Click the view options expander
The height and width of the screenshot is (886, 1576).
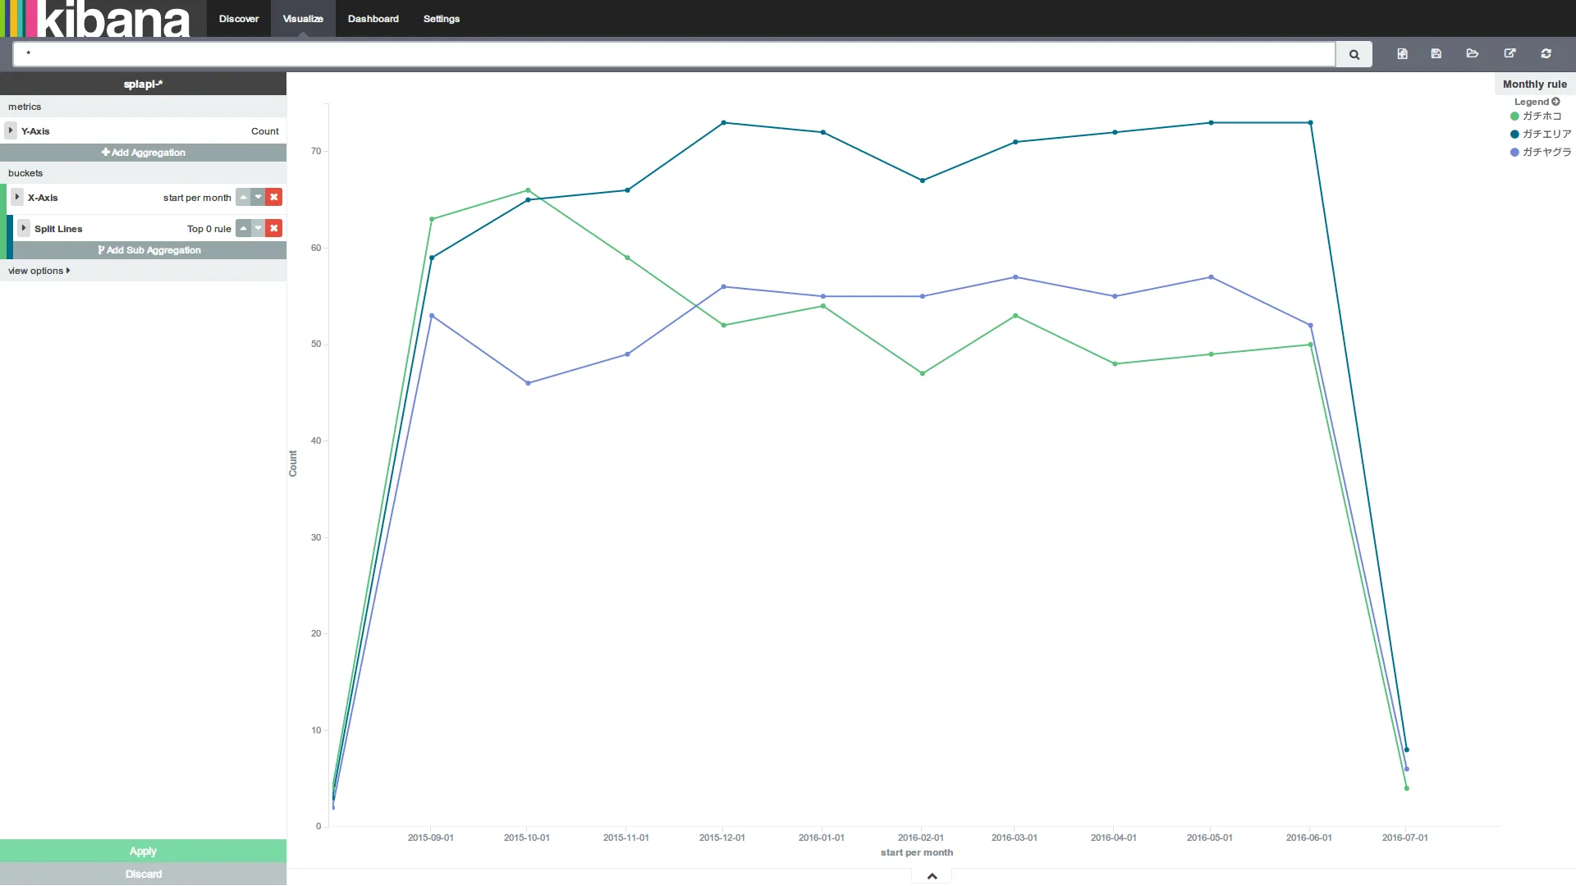39,271
